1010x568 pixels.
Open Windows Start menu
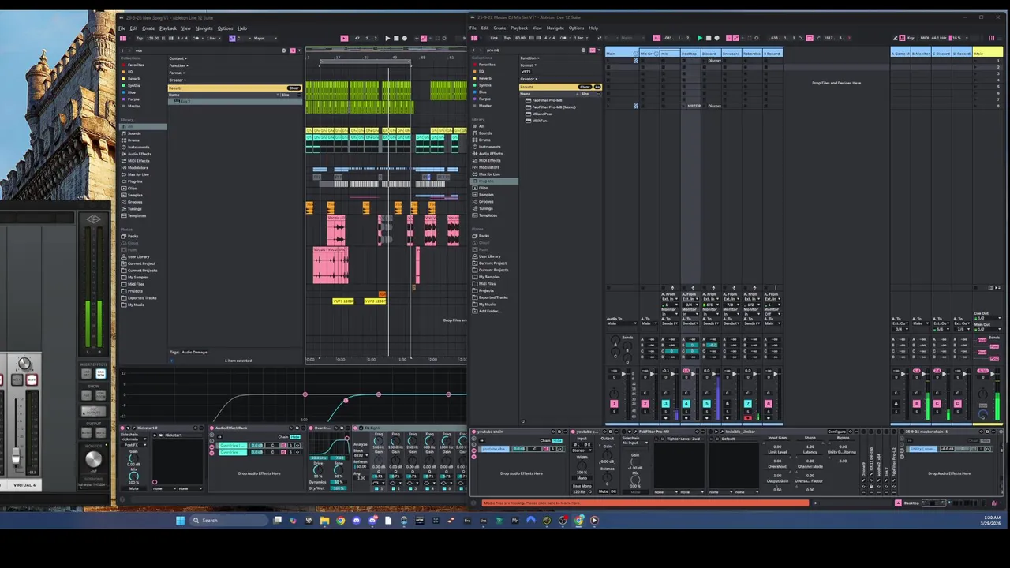coord(180,520)
